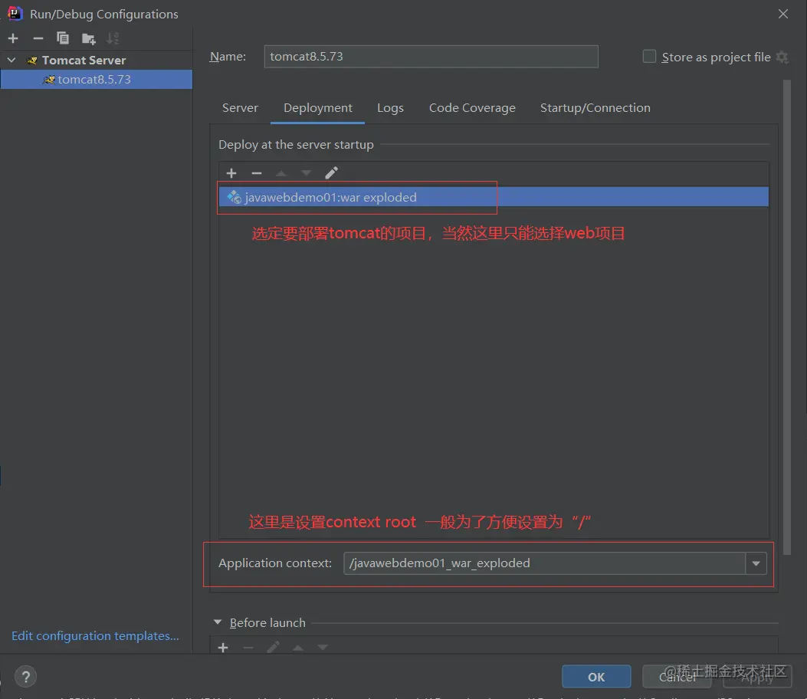
Task: Move Before launch task up
Action: (x=298, y=648)
